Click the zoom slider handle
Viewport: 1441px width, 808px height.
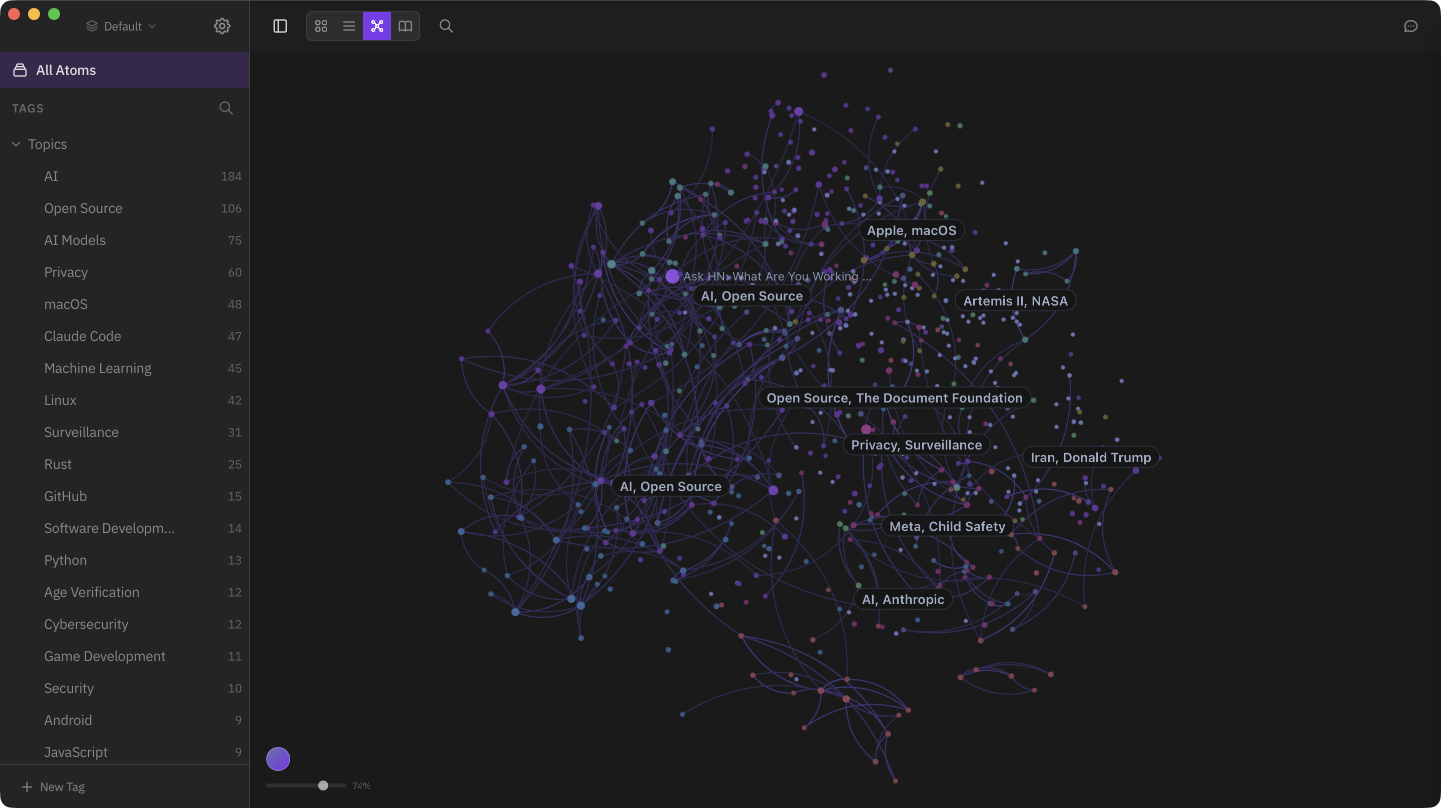(x=323, y=785)
